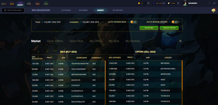Click the Create Offer button
The width and height of the screenshot is (218, 105).
pos(169,28)
